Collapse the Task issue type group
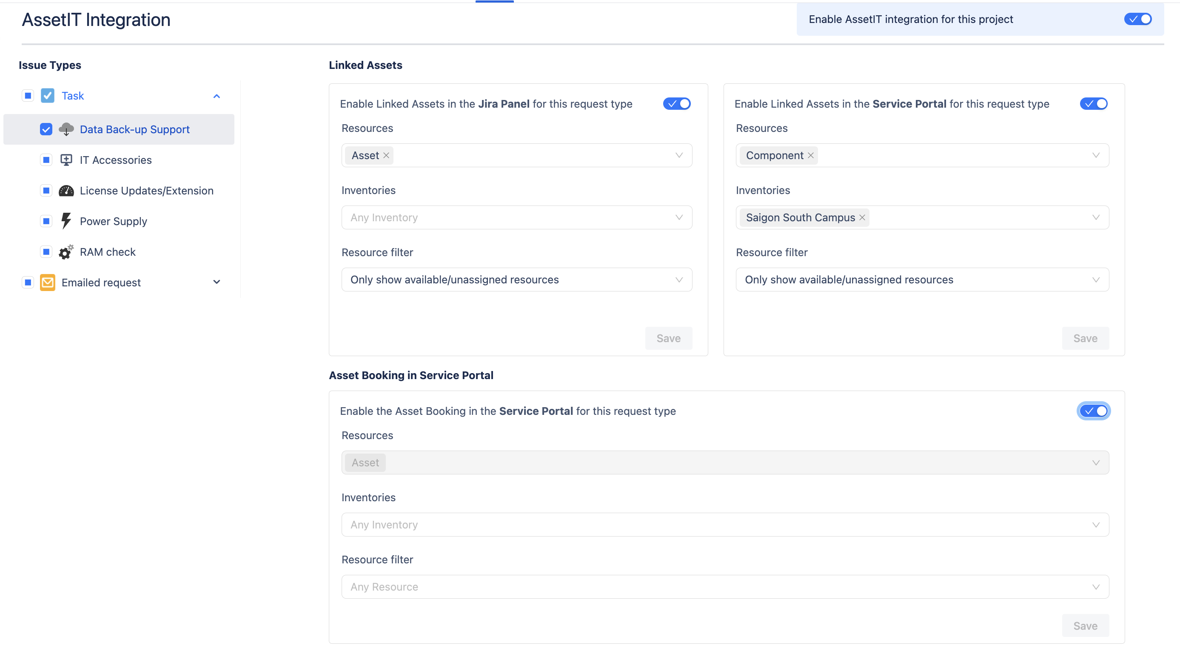The height and width of the screenshot is (651, 1180). pyautogui.click(x=217, y=96)
